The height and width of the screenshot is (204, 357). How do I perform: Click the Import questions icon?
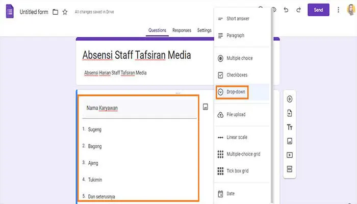click(x=290, y=113)
